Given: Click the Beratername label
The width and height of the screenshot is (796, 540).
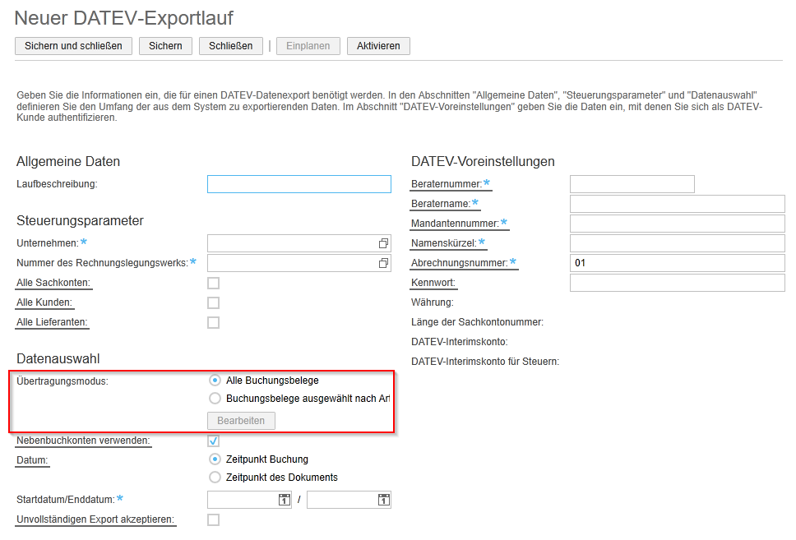Looking at the screenshot, I should pos(441,204).
